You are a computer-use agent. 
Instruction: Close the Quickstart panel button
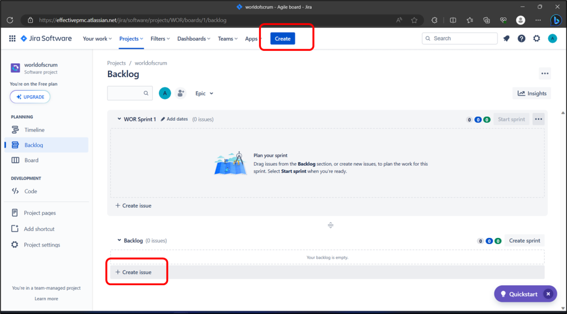548,294
